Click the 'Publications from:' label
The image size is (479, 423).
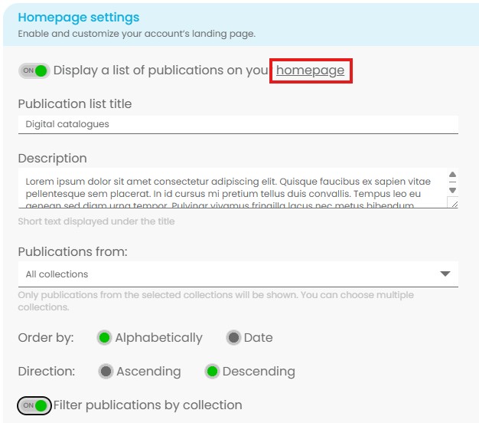73,251
